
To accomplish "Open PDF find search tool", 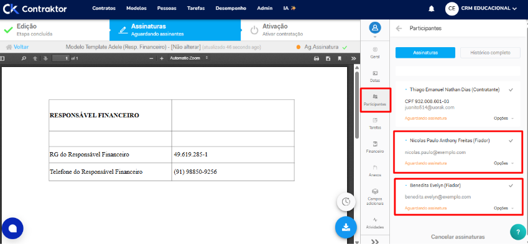I will (24, 58).
